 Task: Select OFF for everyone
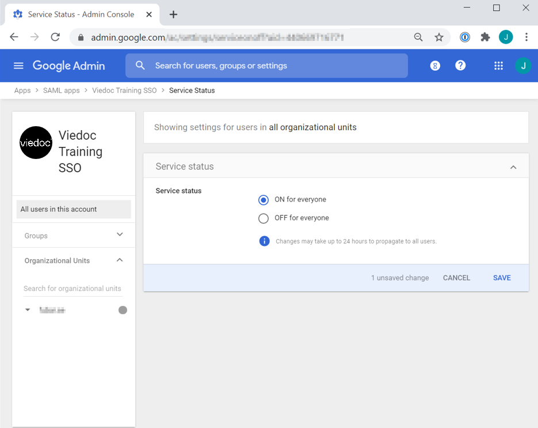coord(264,218)
